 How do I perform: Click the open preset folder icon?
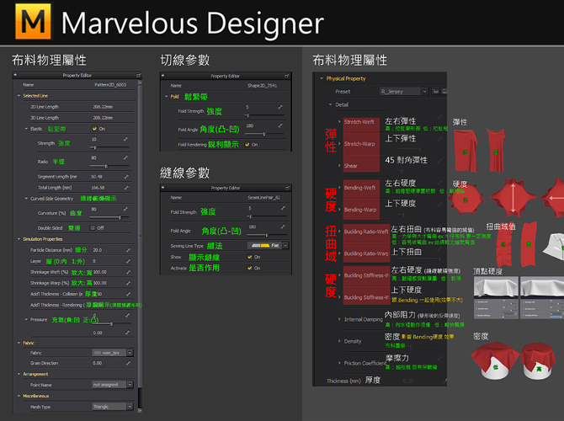click(x=435, y=91)
